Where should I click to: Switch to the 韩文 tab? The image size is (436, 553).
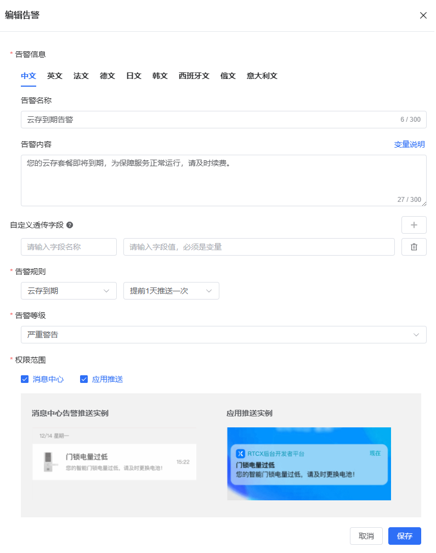point(160,76)
